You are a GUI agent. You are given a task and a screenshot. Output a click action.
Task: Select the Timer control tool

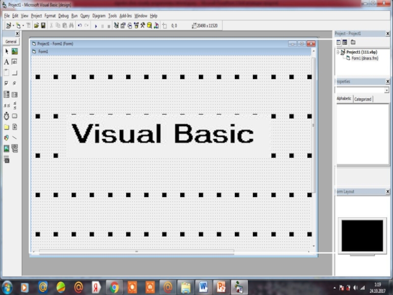click(6, 116)
